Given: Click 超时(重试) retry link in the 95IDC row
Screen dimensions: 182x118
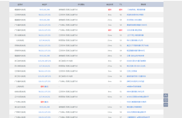Looking at the screenshot, I should click(x=45, y=102).
